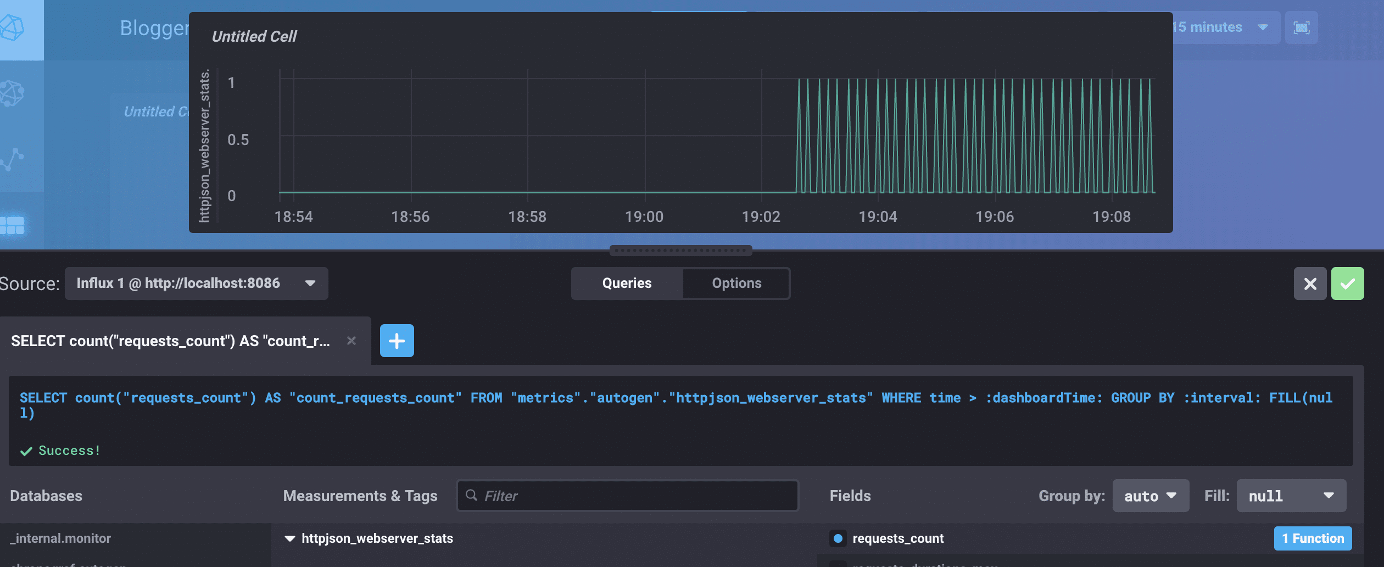Switch to the Options tab

click(x=736, y=283)
